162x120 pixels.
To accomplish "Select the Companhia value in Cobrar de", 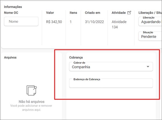I will [x=81, y=67].
